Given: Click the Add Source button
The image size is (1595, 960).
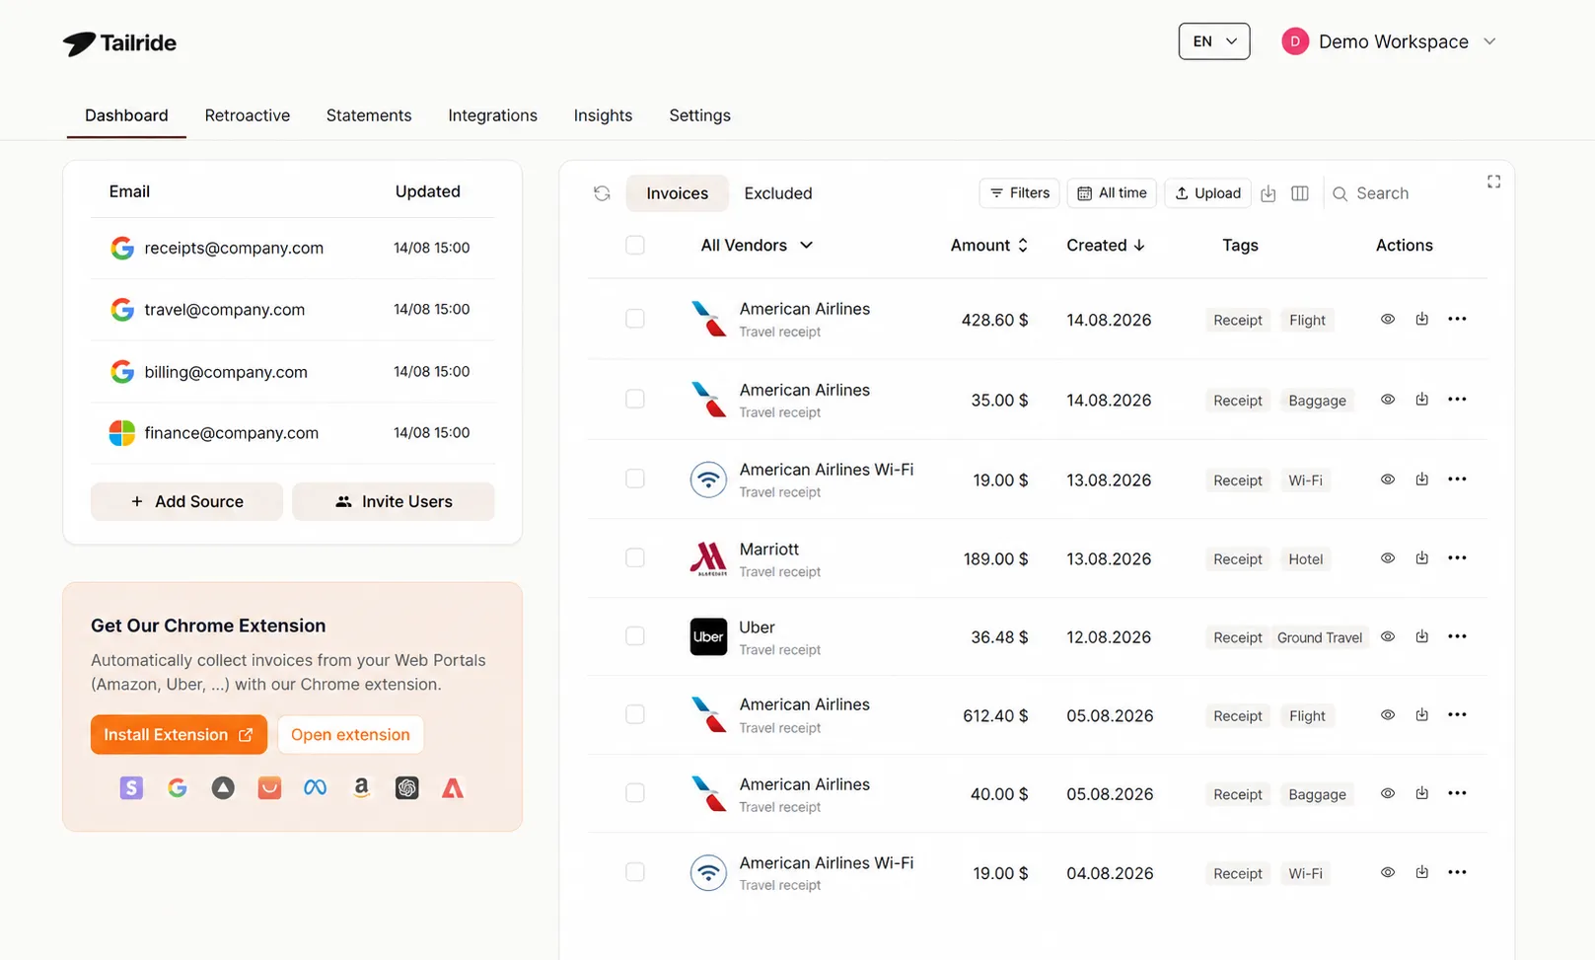Looking at the screenshot, I should [186, 501].
